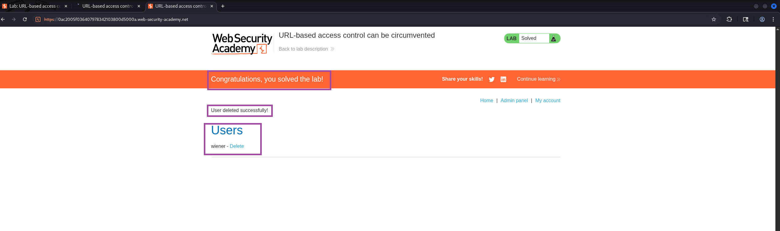
Task: Go to My account
Action: pyautogui.click(x=548, y=101)
